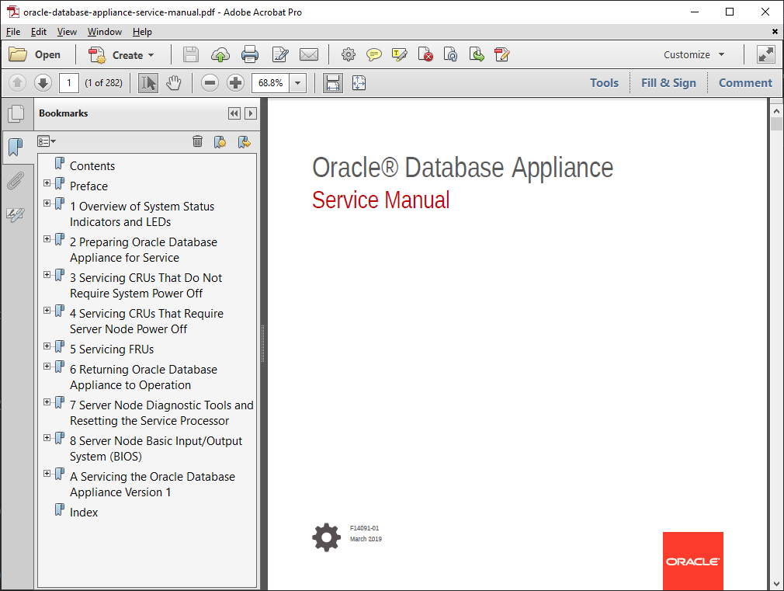784x591 pixels.
Task: Open the Help menu
Action: [x=142, y=32]
